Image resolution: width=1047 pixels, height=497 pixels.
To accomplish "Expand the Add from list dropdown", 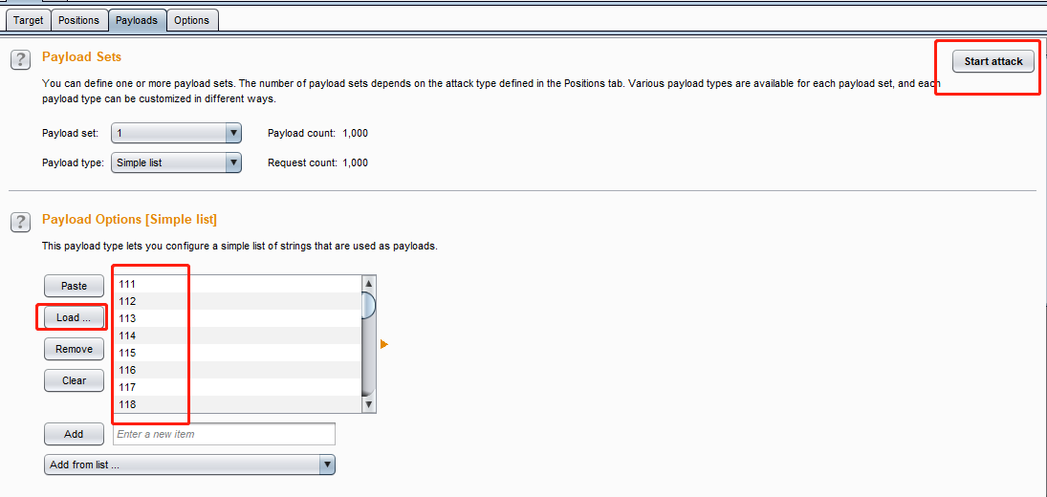I will (189, 465).
